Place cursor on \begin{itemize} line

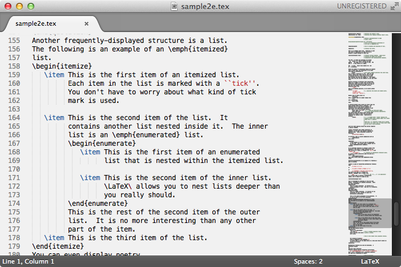pos(62,66)
